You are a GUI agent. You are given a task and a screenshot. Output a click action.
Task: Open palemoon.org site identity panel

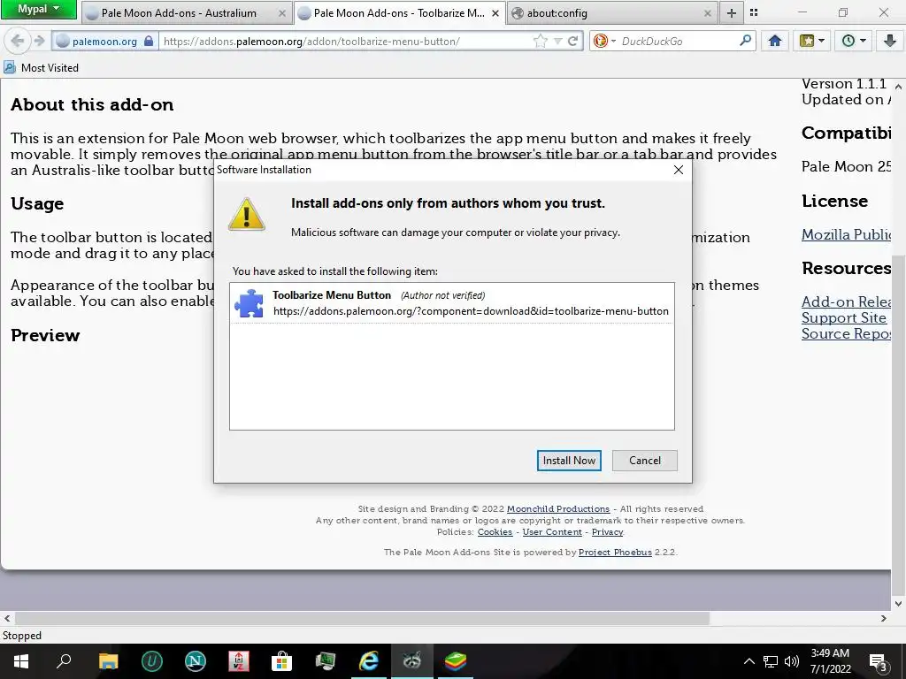pyautogui.click(x=104, y=41)
